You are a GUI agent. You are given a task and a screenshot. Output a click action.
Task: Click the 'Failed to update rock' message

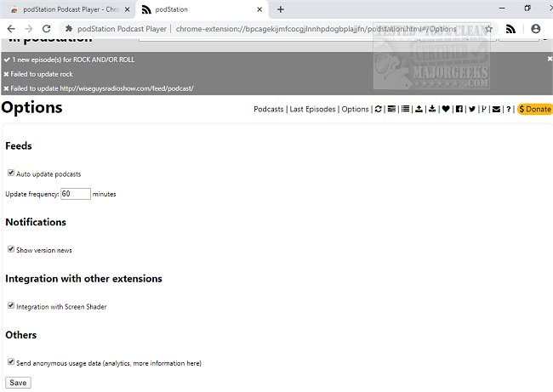click(38, 74)
